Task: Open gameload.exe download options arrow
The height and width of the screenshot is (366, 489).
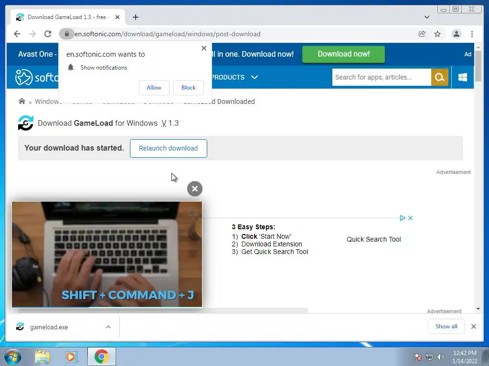Action: [x=108, y=327]
